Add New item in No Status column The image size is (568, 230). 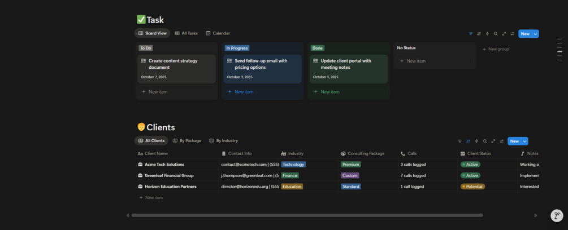434,61
